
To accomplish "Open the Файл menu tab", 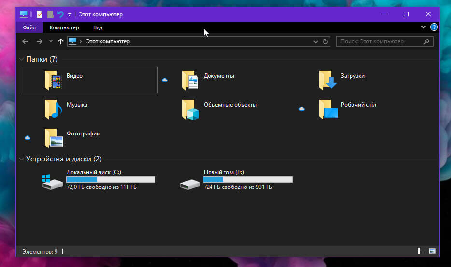I will (29, 27).
